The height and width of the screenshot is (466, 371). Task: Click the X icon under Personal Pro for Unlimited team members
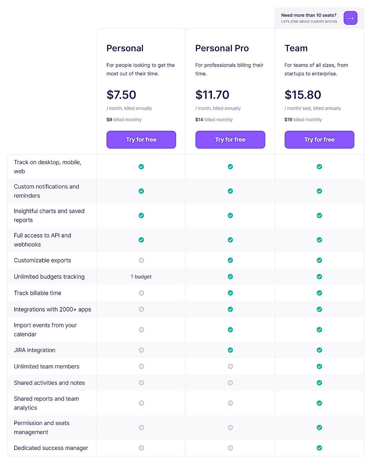click(x=230, y=366)
